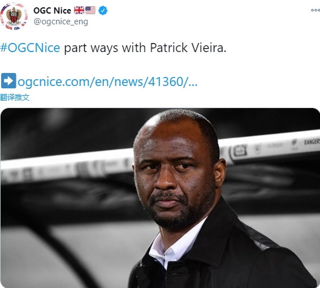Screen dimensions: 320x288
Task: Enlarge the attached tweet photo
Action: [x=160, y=198]
